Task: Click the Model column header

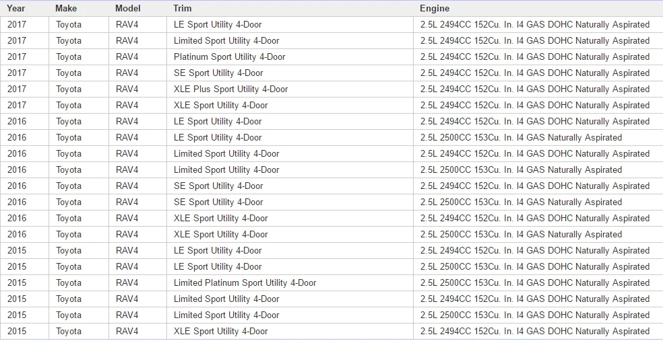Action: click(128, 9)
